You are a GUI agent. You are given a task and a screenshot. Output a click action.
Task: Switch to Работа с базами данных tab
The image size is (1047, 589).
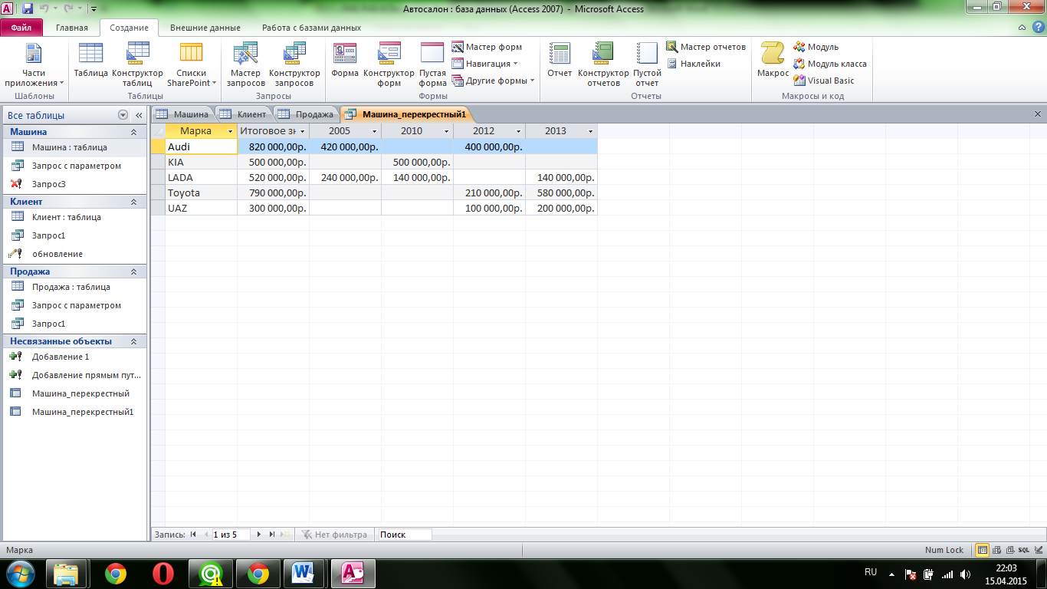tap(311, 28)
